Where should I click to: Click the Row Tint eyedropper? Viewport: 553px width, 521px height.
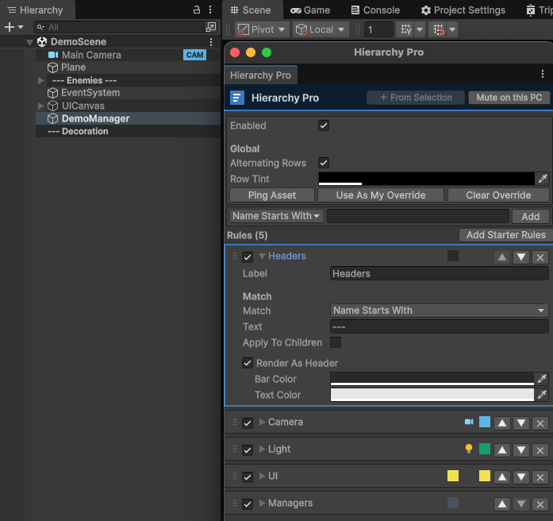coord(542,179)
